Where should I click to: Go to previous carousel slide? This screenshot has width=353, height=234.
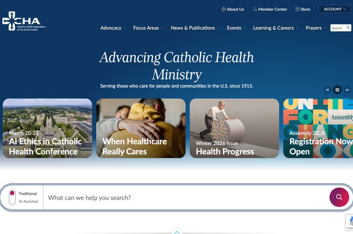tap(327, 90)
